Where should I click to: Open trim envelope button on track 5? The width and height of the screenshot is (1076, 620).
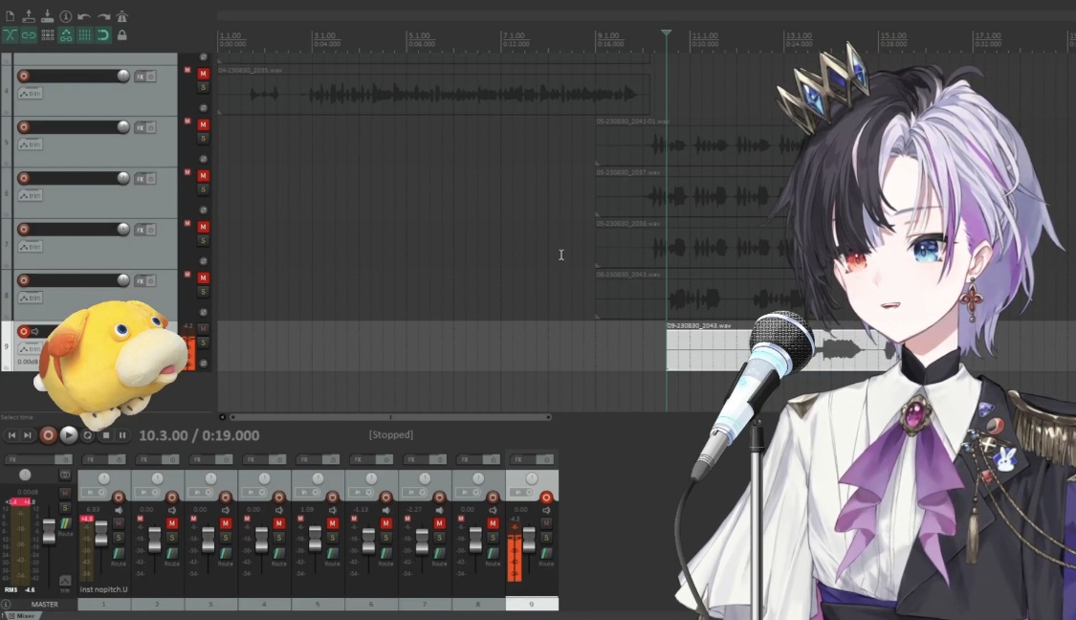click(x=31, y=144)
